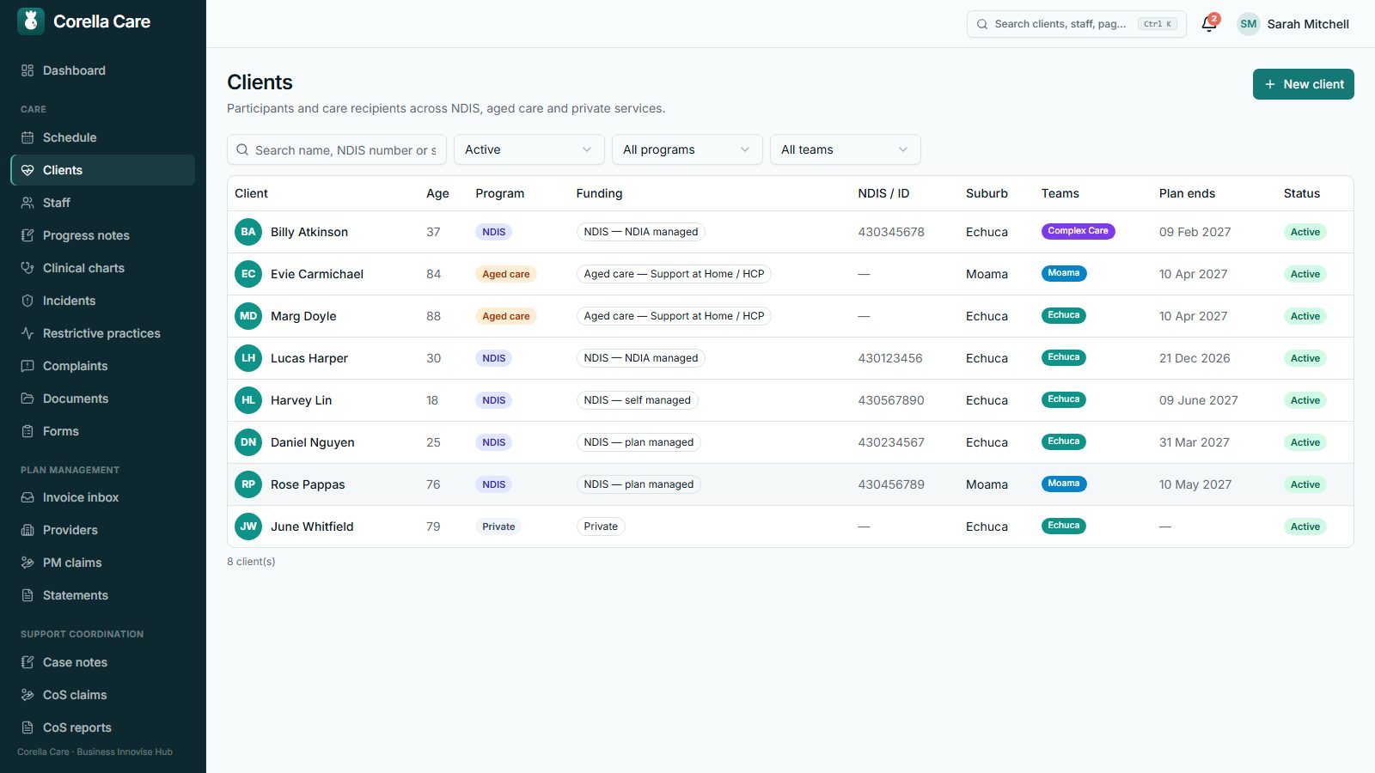Screen dimensions: 1375x773
Task: Click plan end date 21 Dec 2026
Action: tap(1195, 358)
